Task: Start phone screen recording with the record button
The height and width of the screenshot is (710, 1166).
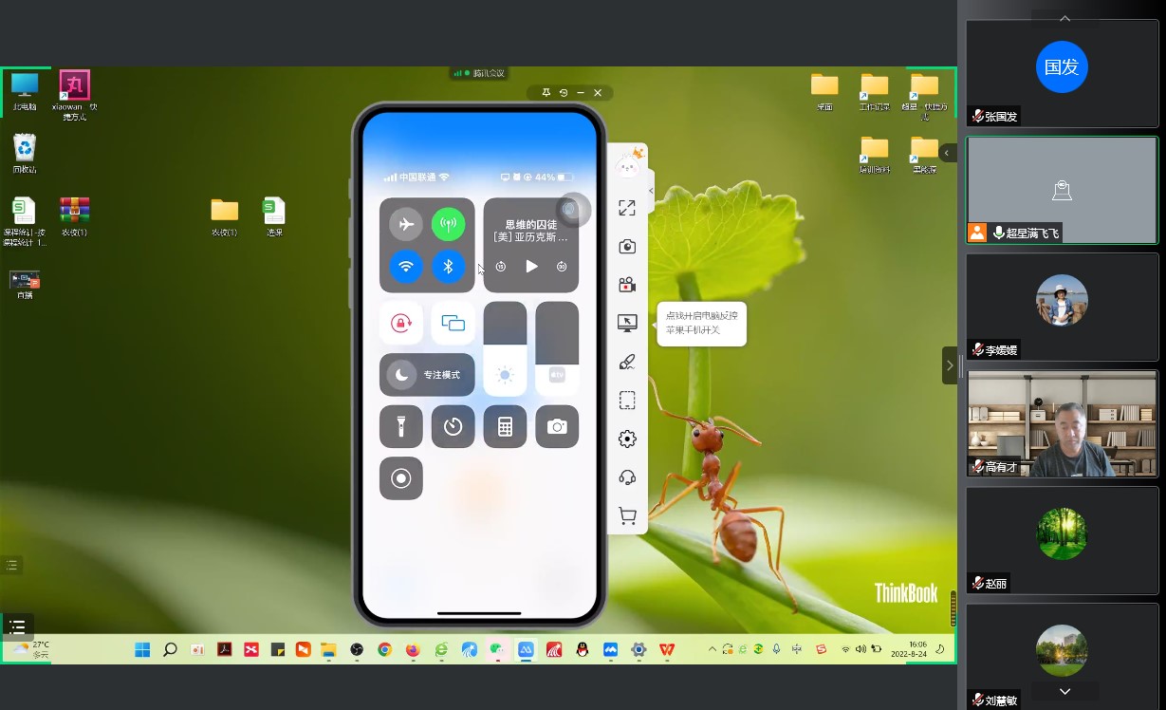Action: (x=401, y=478)
